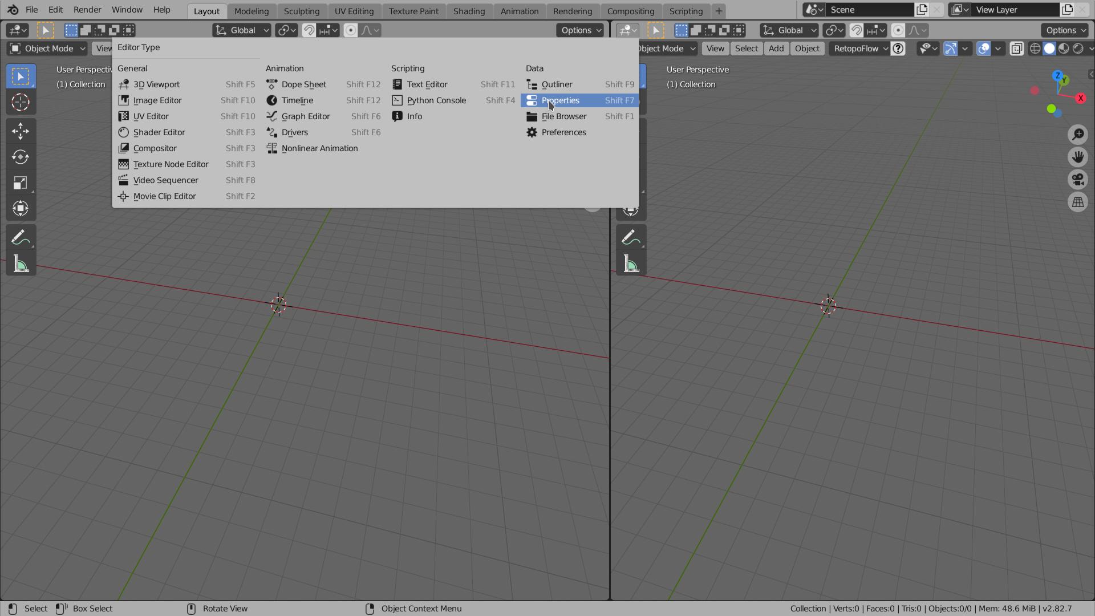The width and height of the screenshot is (1095, 616).
Task: Toggle snapping magnet in right viewport header
Action: click(856, 30)
